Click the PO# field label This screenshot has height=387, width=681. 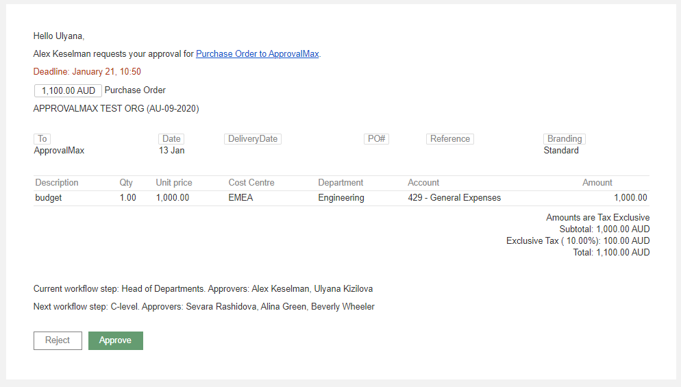pos(376,138)
